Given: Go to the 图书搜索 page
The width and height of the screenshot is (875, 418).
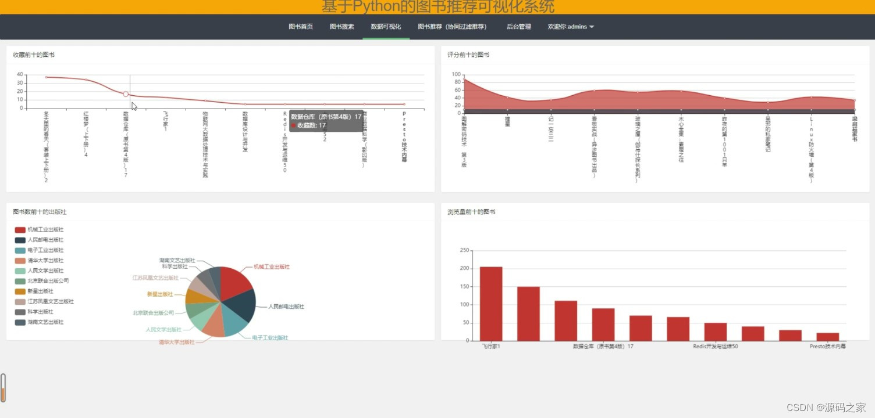Looking at the screenshot, I should click(342, 27).
